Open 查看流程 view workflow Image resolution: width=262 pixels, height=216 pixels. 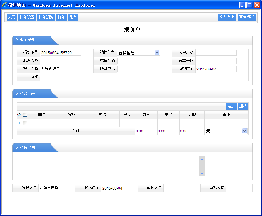[x=246, y=17]
